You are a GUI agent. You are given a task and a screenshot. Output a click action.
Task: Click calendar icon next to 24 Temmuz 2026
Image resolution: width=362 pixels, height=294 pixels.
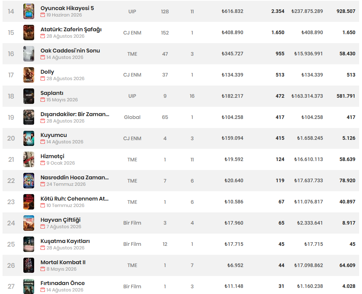coord(43,184)
